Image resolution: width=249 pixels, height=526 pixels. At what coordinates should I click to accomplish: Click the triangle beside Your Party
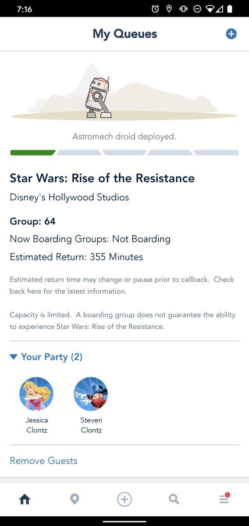(14, 357)
